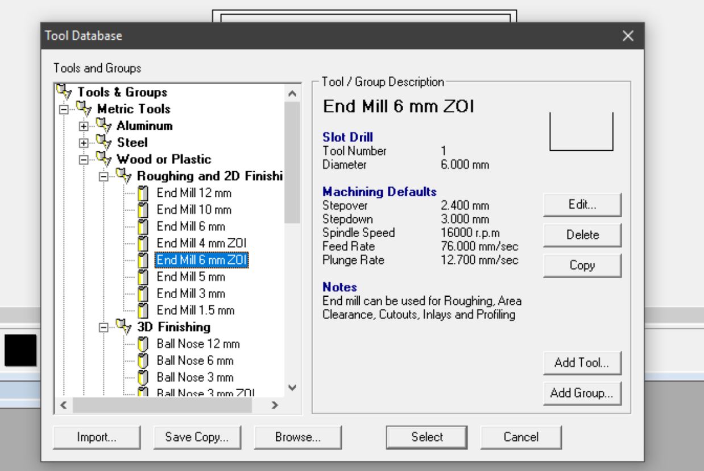Collapse the Wood or Plastic node
Image resolution: width=704 pixels, height=471 pixels.
84,159
